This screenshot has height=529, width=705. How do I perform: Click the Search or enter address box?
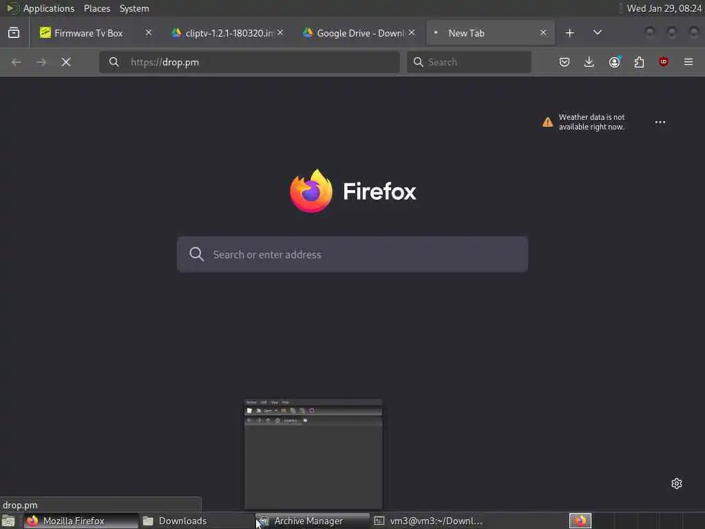point(352,254)
